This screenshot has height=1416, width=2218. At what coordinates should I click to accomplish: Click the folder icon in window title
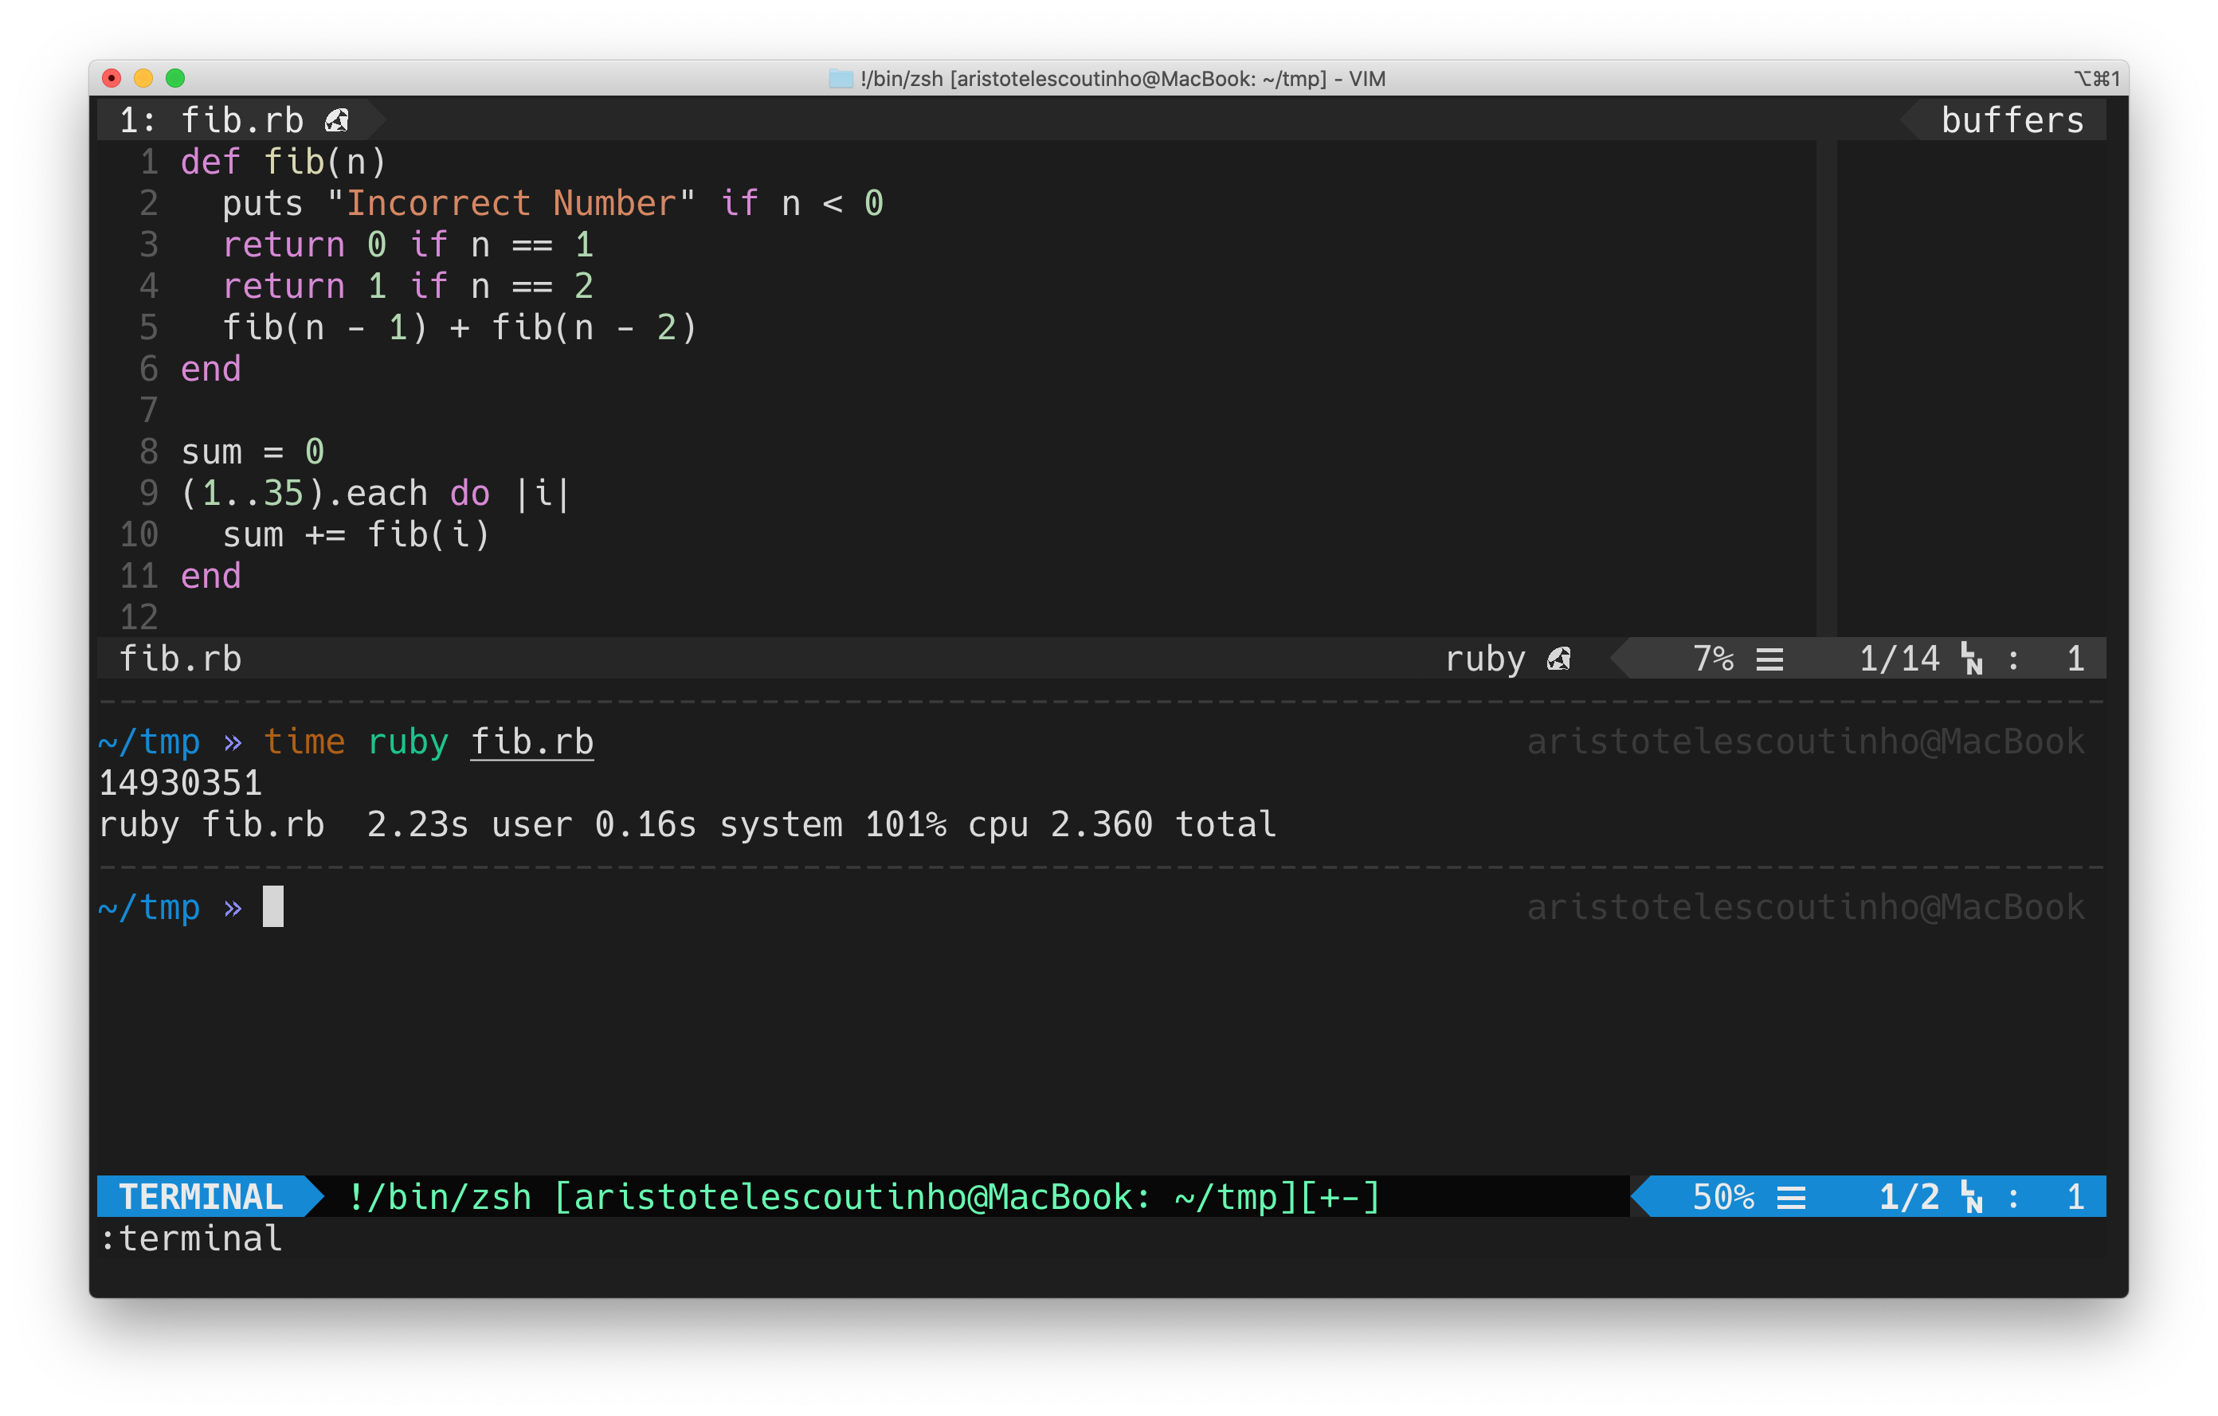pyautogui.click(x=840, y=78)
